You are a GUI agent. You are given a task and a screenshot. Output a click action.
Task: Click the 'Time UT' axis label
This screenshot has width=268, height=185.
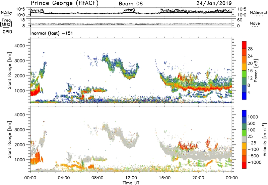tap(131, 183)
